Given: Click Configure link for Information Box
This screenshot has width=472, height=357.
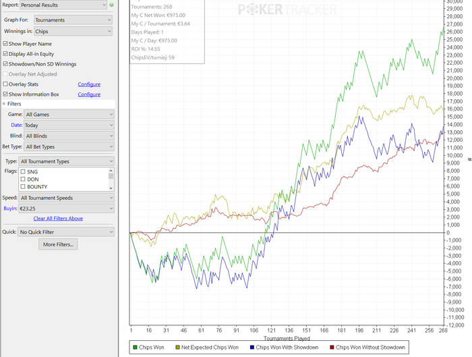Looking at the screenshot, I should point(89,94).
